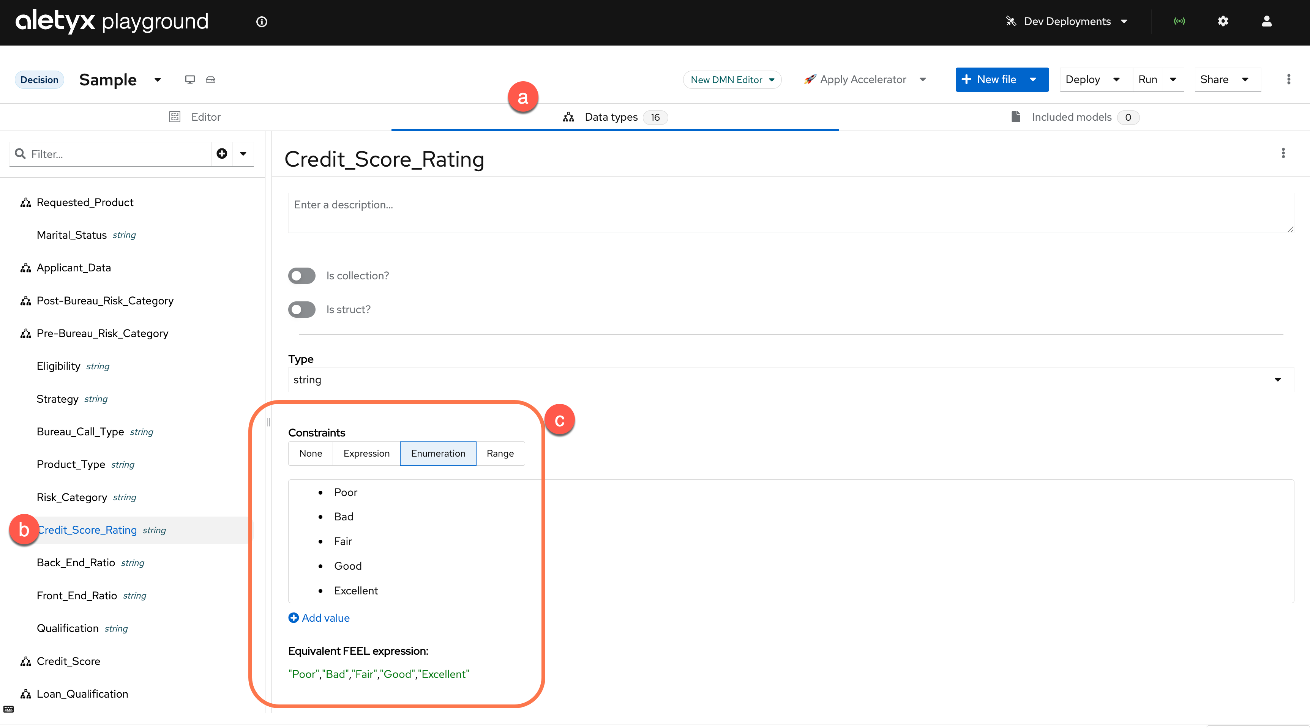This screenshot has height=728, width=1310.
Task: Click the green connection status icon
Action: pyautogui.click(x=1179, y=21)
